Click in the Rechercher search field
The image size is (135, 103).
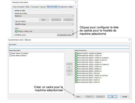pos(69,47)
